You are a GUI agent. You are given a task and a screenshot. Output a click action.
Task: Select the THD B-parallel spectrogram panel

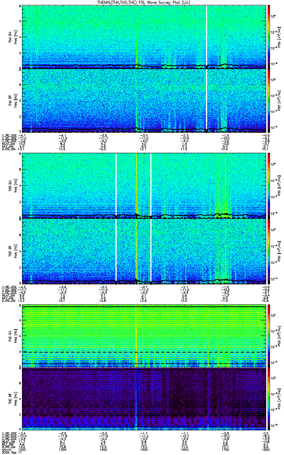click(x=144, y=252)
